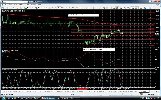The width and height of the screenshot is (161, 100).
Task: Open the Tools menu
Action: point(27,5)
